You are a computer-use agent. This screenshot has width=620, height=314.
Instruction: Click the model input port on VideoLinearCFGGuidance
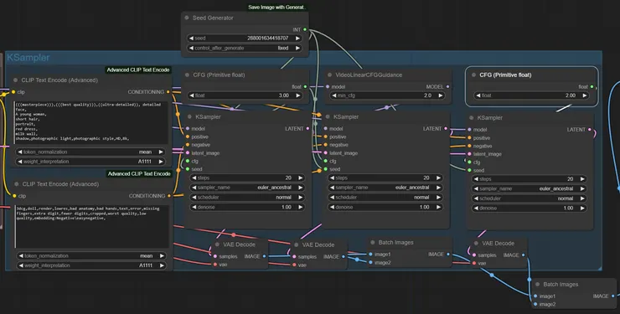[328, 86]
